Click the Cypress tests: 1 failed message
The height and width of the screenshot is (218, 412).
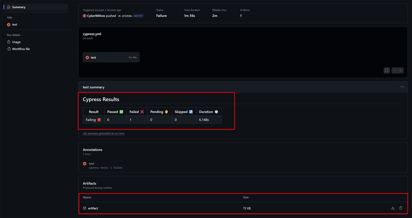(105, 168)
